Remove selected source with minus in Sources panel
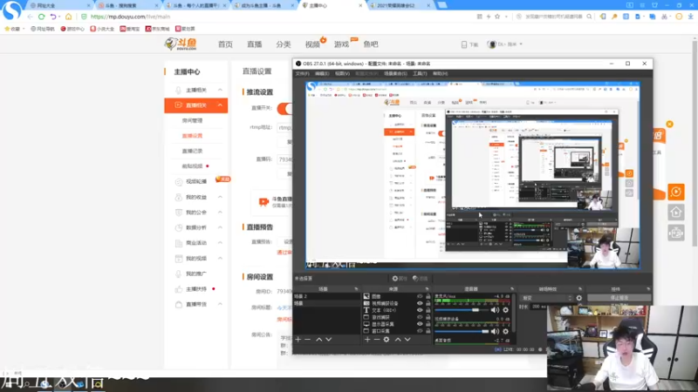The width and height of the screenshot is (698, 392). pyautogui.click(x=377, y=340)
